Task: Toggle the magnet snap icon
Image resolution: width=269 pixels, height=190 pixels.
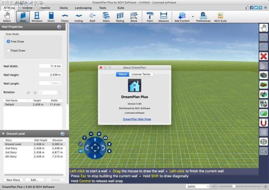Action: tap(263, 123)
